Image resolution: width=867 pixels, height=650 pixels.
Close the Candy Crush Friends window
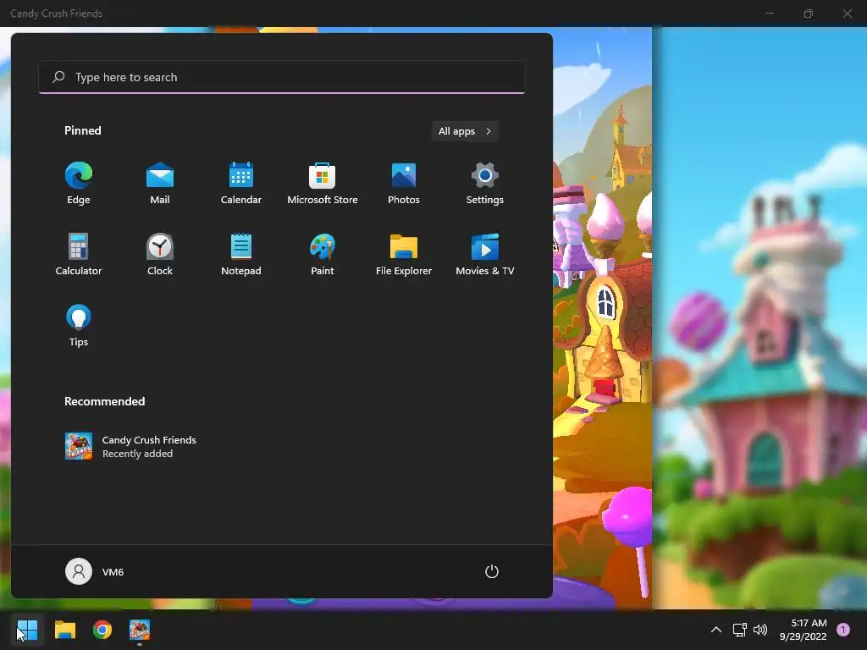(x=848, y=14)
